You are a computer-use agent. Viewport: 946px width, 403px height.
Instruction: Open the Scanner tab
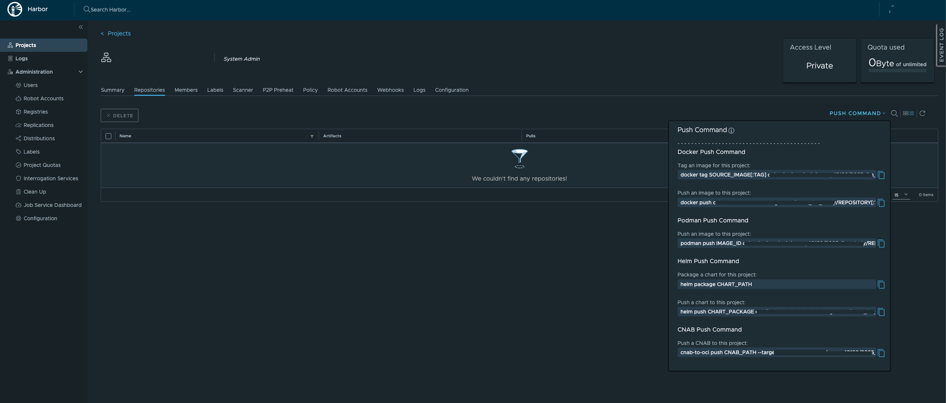[x=243, y=90]
